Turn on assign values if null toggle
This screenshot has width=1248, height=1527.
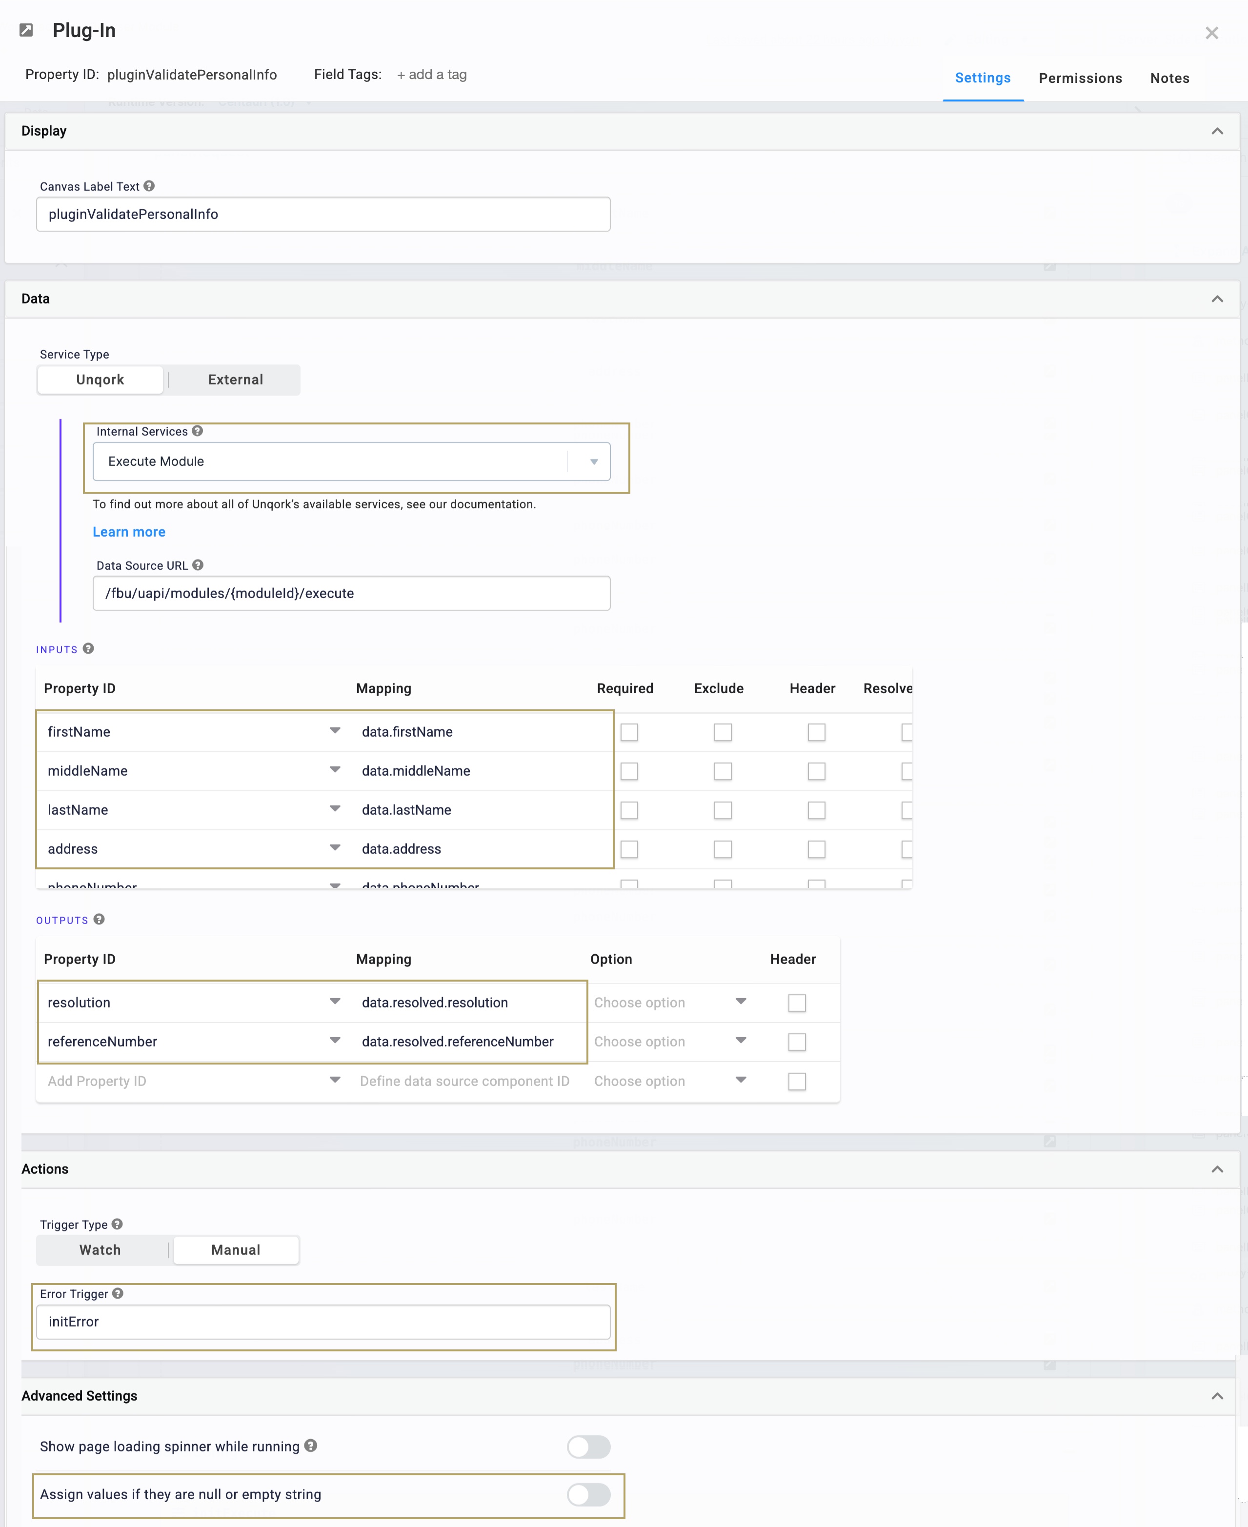click(589, 1495)
